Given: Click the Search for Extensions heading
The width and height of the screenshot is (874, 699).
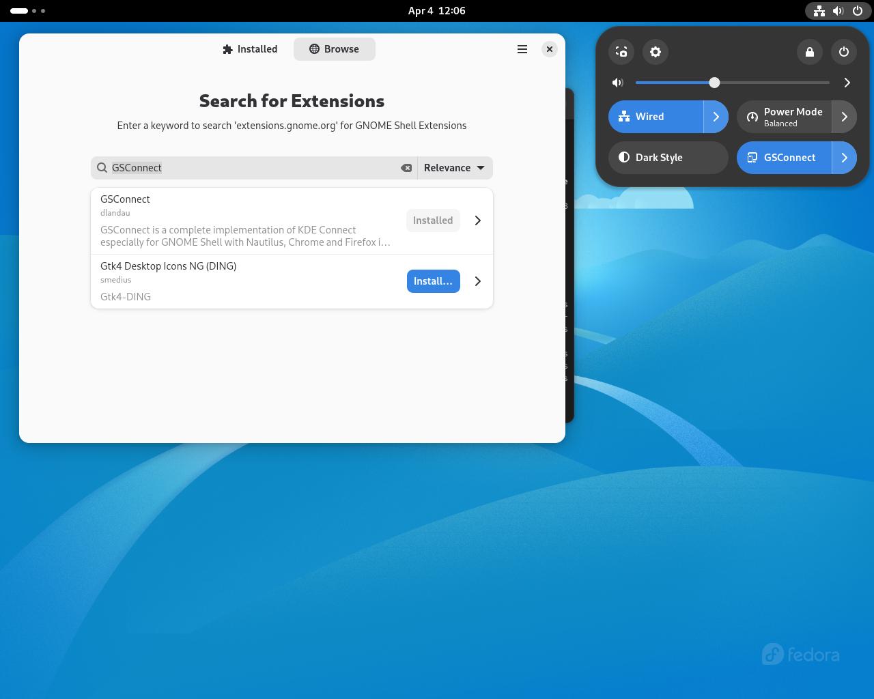Looking at the screenshot, I should pos(292,101).
